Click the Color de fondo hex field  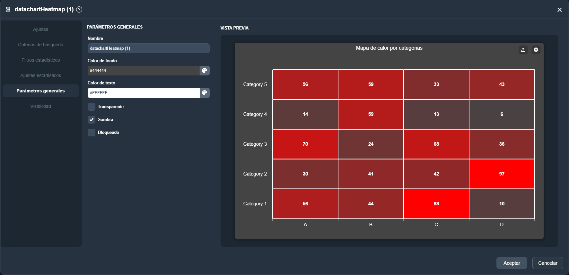click(144, 71)
